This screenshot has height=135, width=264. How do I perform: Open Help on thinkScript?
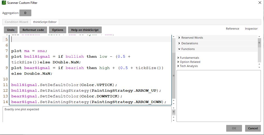tap(85, 30)
